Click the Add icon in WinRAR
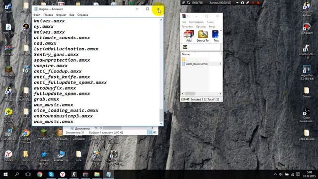This screenshot has width=318, height=179. 189,36
